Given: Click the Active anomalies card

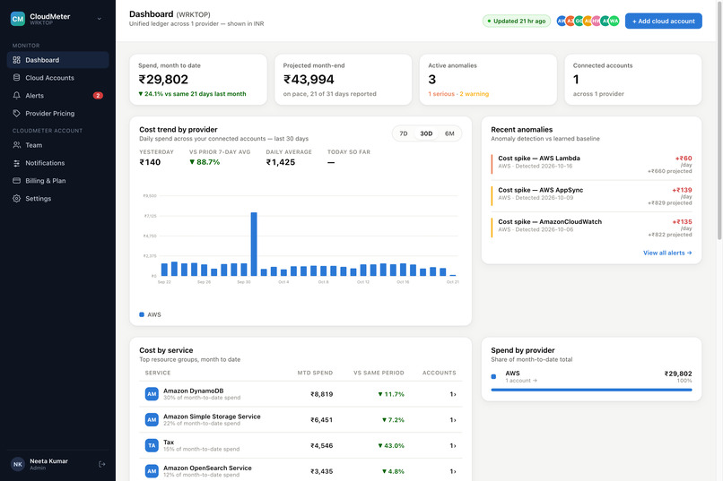Looking at the screenshot, I should [488, 80].
